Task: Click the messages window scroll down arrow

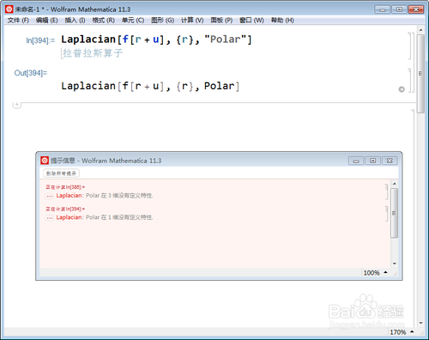Action: (395, 264)
